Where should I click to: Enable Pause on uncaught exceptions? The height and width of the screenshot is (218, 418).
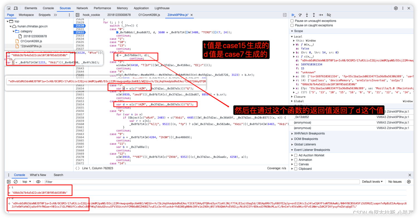pos(292,21)
